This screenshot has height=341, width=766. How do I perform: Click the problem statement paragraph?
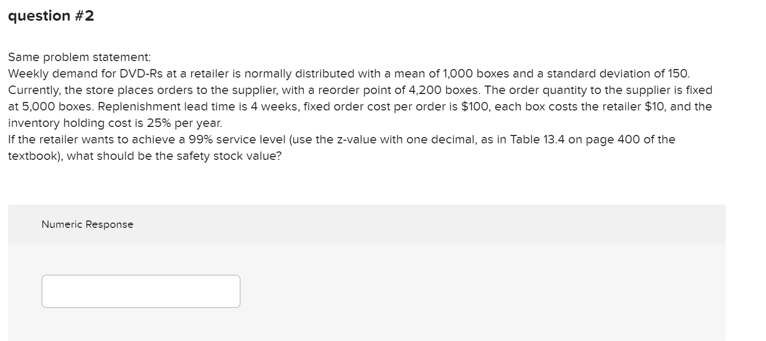click(x=319, y=106)
